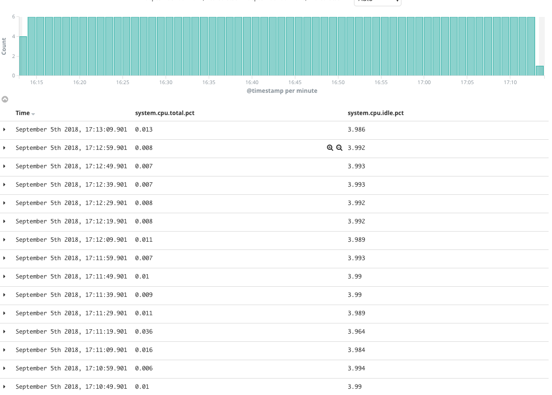This screenshot has width=552, height=395.
Task: Open the interval dropdown set to Auto
Action: point(377,2)
